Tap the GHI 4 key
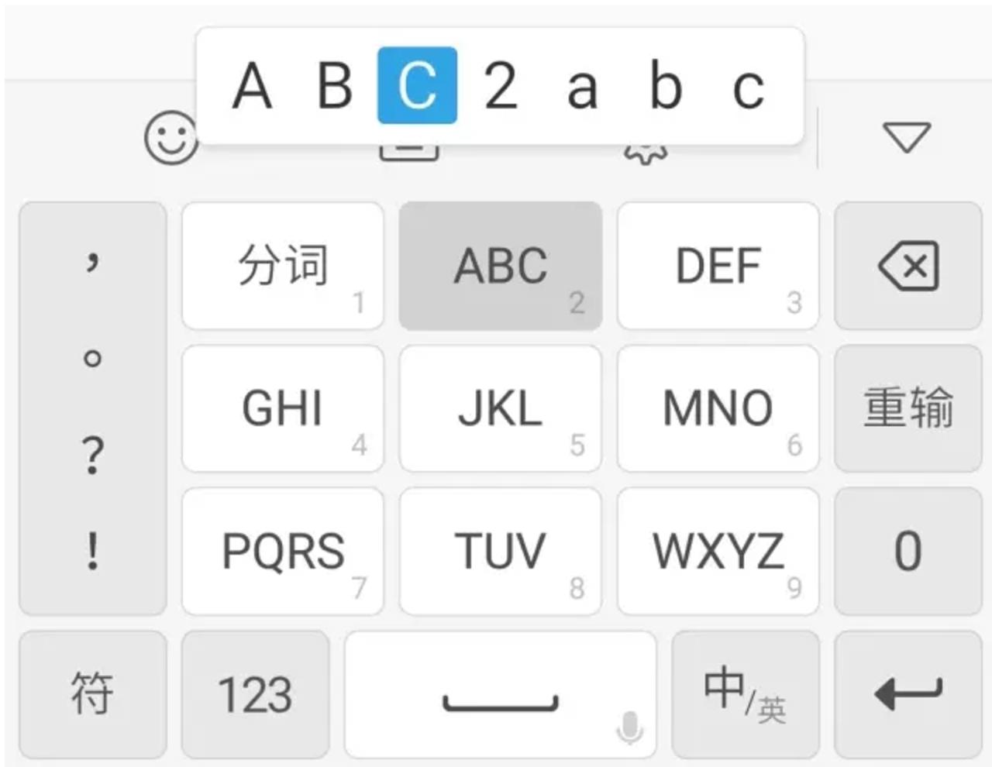The image size is (992, 767). [x=283, y=408]
